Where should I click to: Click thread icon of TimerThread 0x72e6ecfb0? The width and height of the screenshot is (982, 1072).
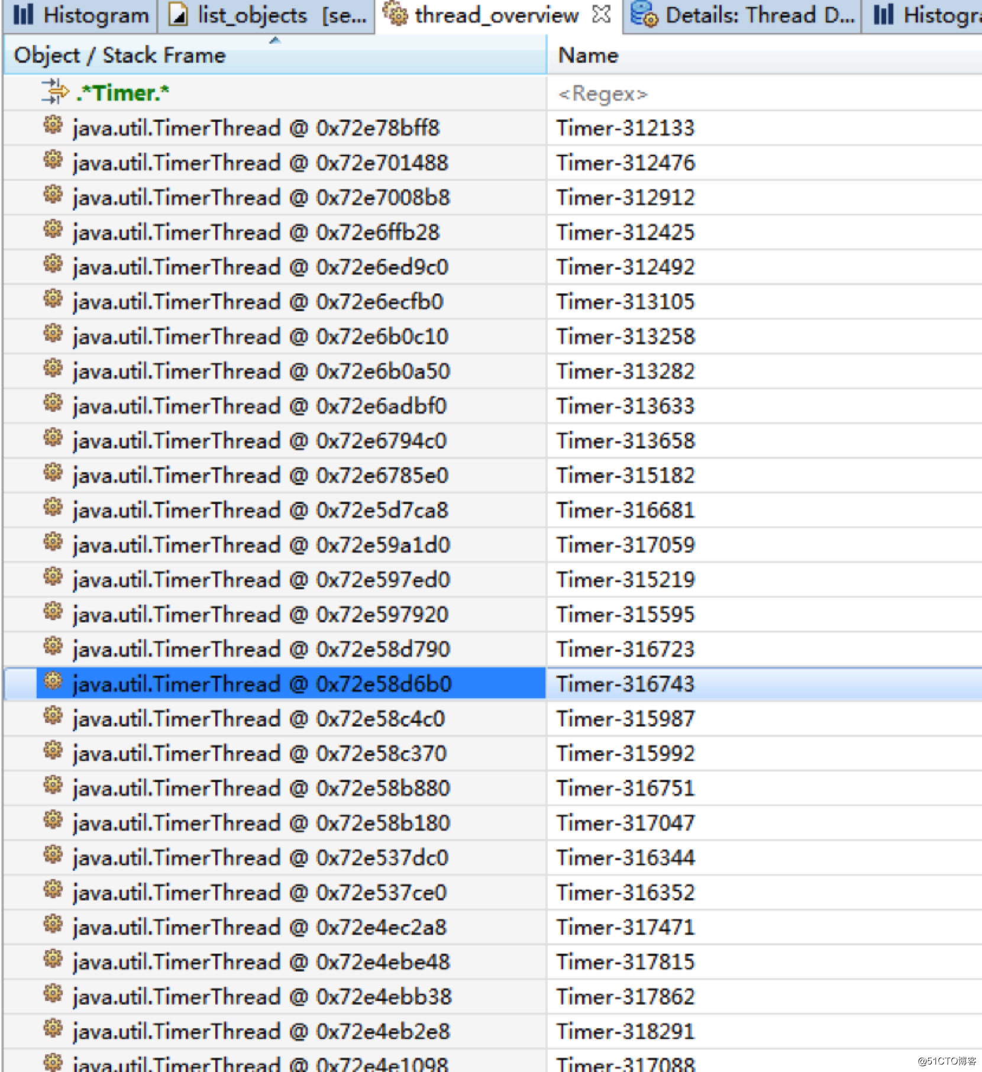pyautogui.click(x=53, y=299)
